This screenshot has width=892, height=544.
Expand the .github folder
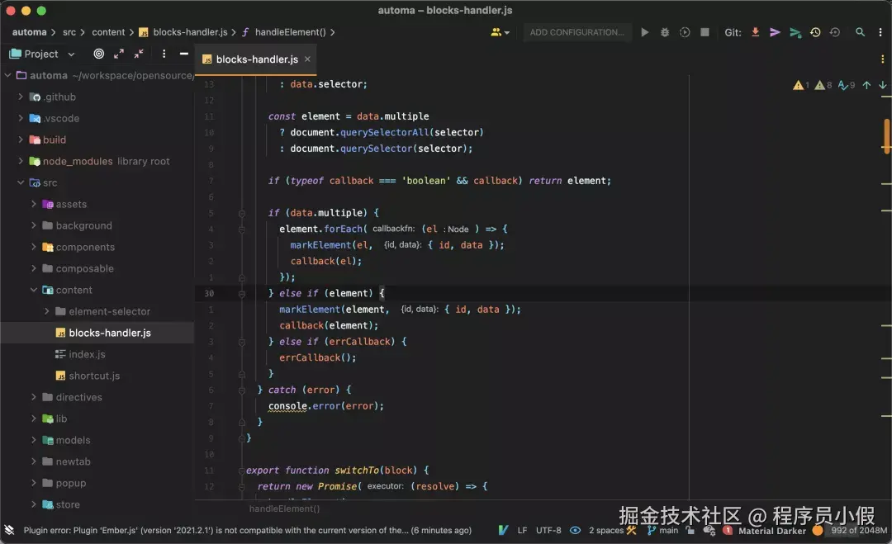[21, 97]
